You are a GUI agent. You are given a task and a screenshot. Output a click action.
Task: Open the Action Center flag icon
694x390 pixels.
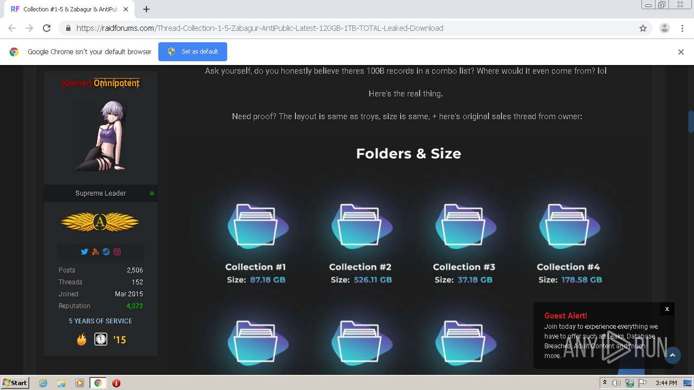point(642,383)
